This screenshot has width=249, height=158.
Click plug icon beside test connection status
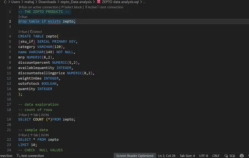[x=18, y=156]
